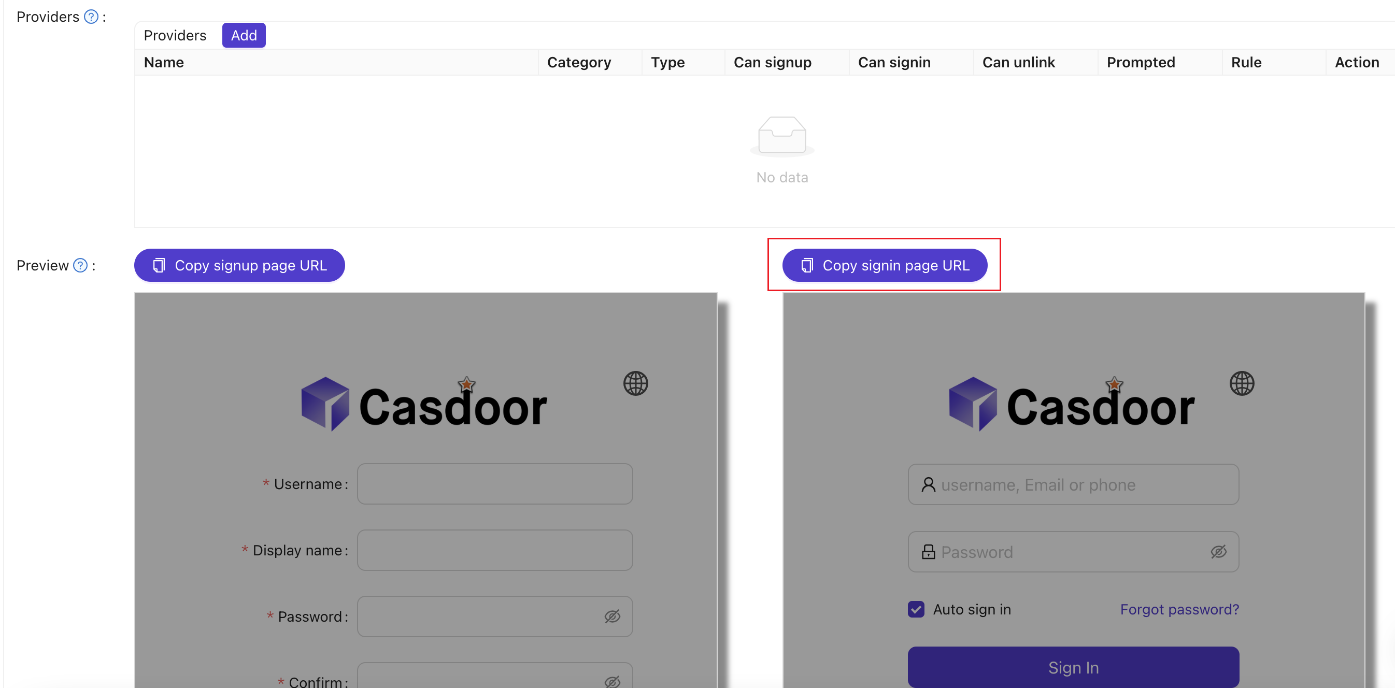Toggle password visibility on the signin Password field
1395x688 pixels.
(x=1218, y=552)
